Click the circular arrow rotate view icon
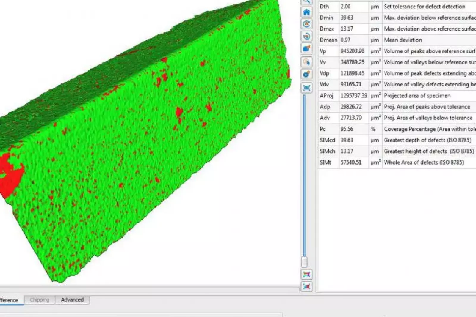Image resolution: width=476 pixels, height=317 pixels. tap(306, 24)
